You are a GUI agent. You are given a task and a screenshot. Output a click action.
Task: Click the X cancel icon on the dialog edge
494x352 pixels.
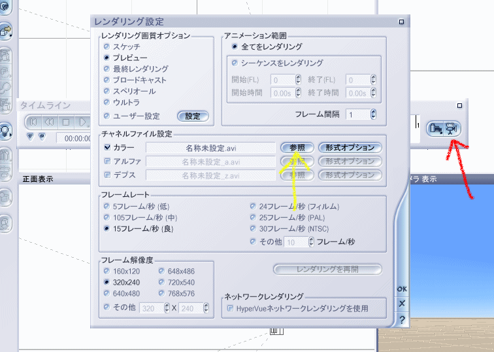click(x=402, y=304)
